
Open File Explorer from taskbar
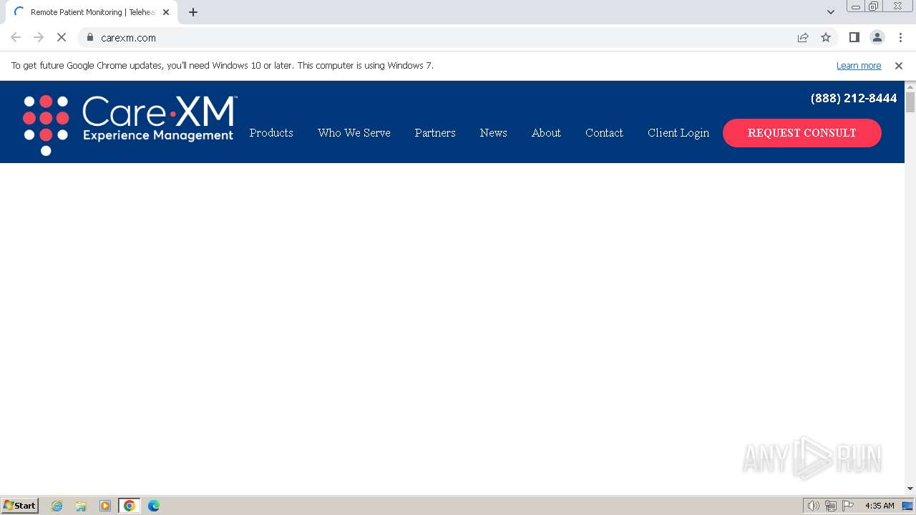coord(81,506)
